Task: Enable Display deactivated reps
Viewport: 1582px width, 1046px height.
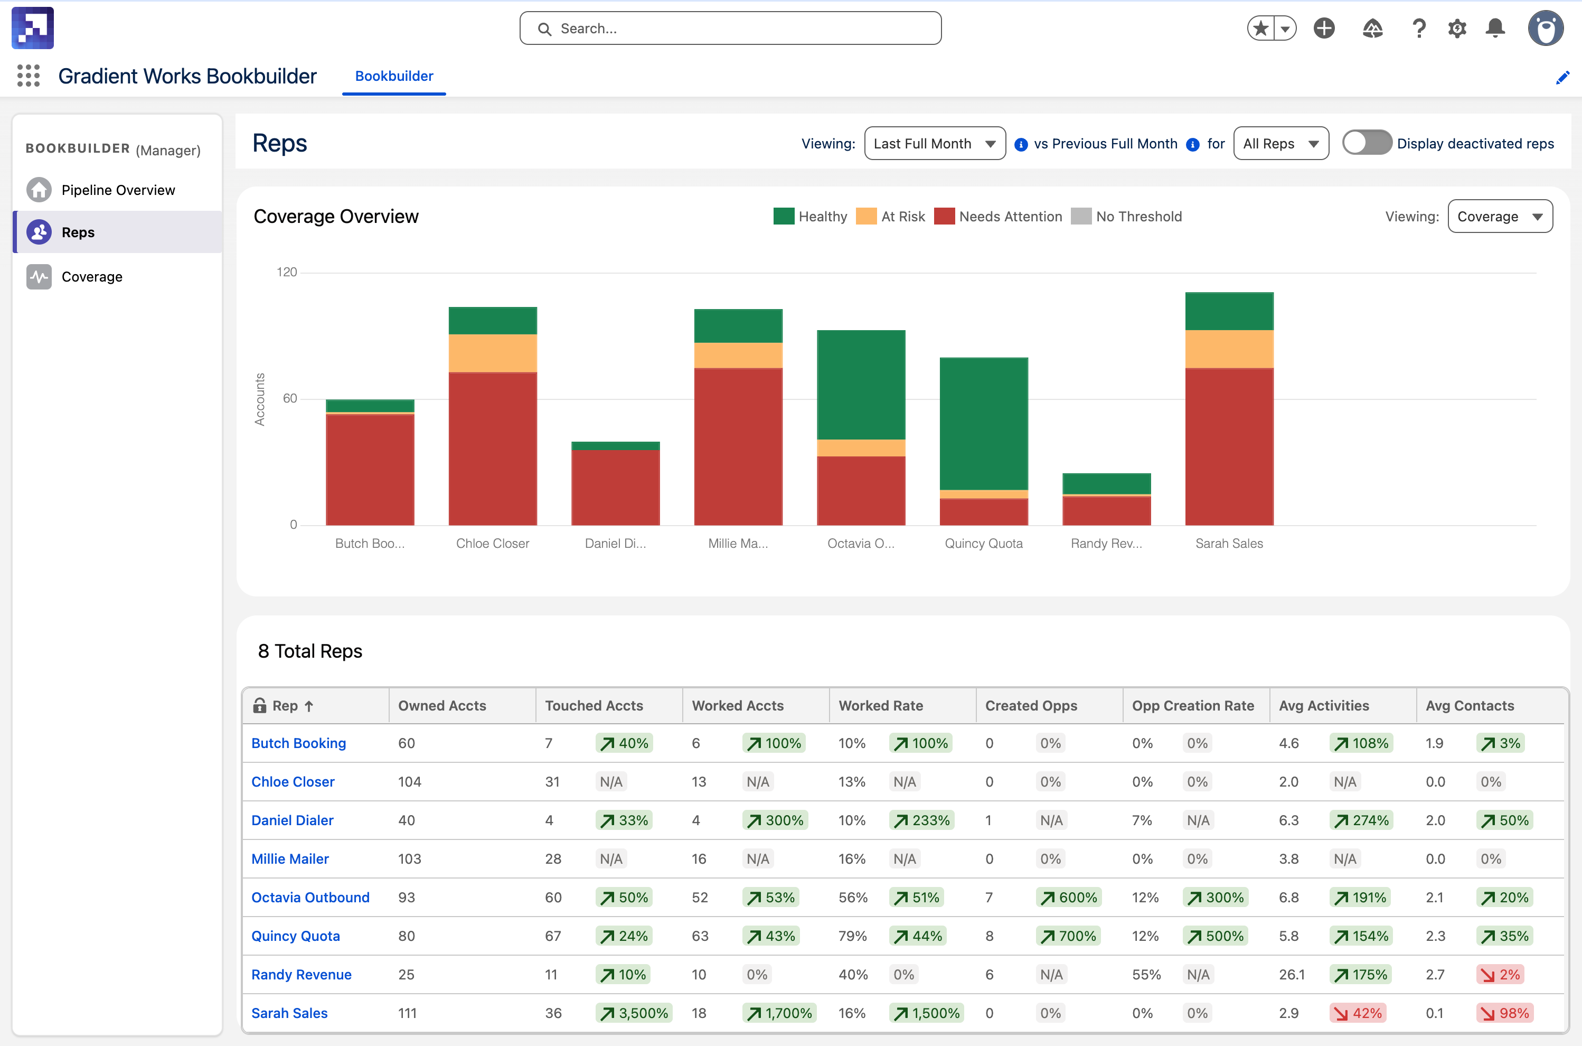Action: (x=1366, y=142)
